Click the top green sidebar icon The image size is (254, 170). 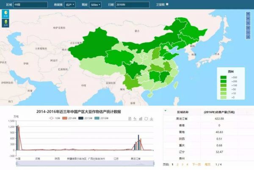6,14
